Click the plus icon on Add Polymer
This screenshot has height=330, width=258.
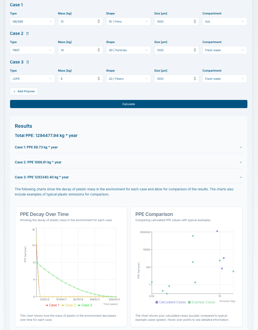pyautogui.click(x=14, y=91)
